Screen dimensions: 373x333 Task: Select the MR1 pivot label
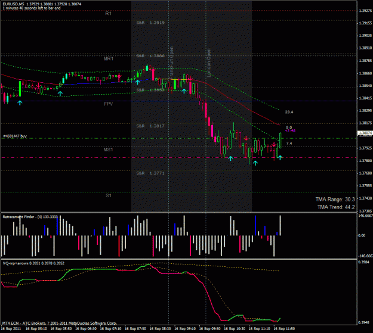[x=108, y=58]
